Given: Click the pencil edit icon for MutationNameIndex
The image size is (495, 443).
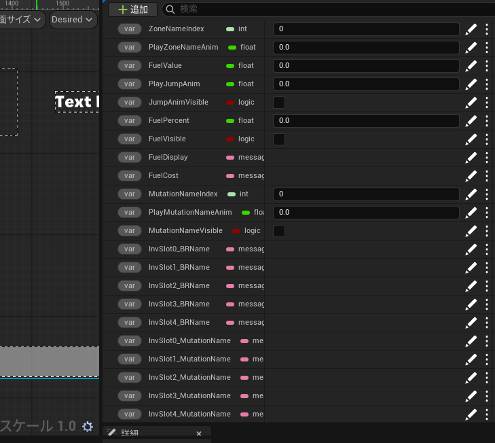Looking at the screenshot, I should click(471, 194).
